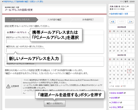
Task: Click the メールアドレスの登録/変更 page heading
Action: pyautogui.click(x=19, y=10)
